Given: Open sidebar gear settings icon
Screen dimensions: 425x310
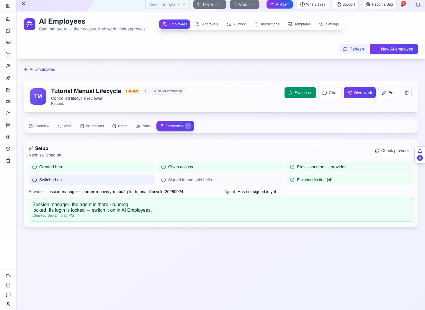Looking at the screenshot, I should pyautogui.click(x=8, y=137).
